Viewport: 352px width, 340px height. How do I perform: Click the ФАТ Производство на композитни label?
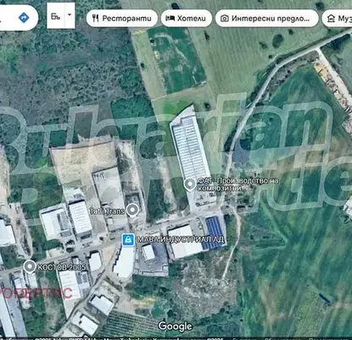click(x=237, y=184)
